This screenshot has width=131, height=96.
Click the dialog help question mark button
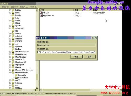point(92,38)
